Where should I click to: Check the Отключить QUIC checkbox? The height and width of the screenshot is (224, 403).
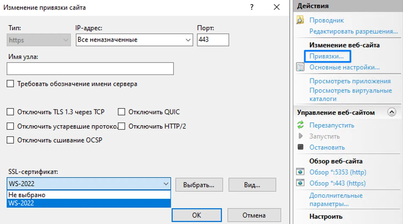[122, 112]
